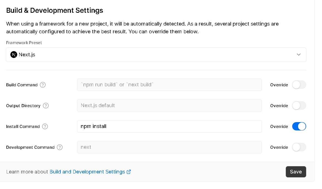The width and height of the screenshot is (322, 189).
Task: Click the Build Command help icon
Action: tap(43, 85)
